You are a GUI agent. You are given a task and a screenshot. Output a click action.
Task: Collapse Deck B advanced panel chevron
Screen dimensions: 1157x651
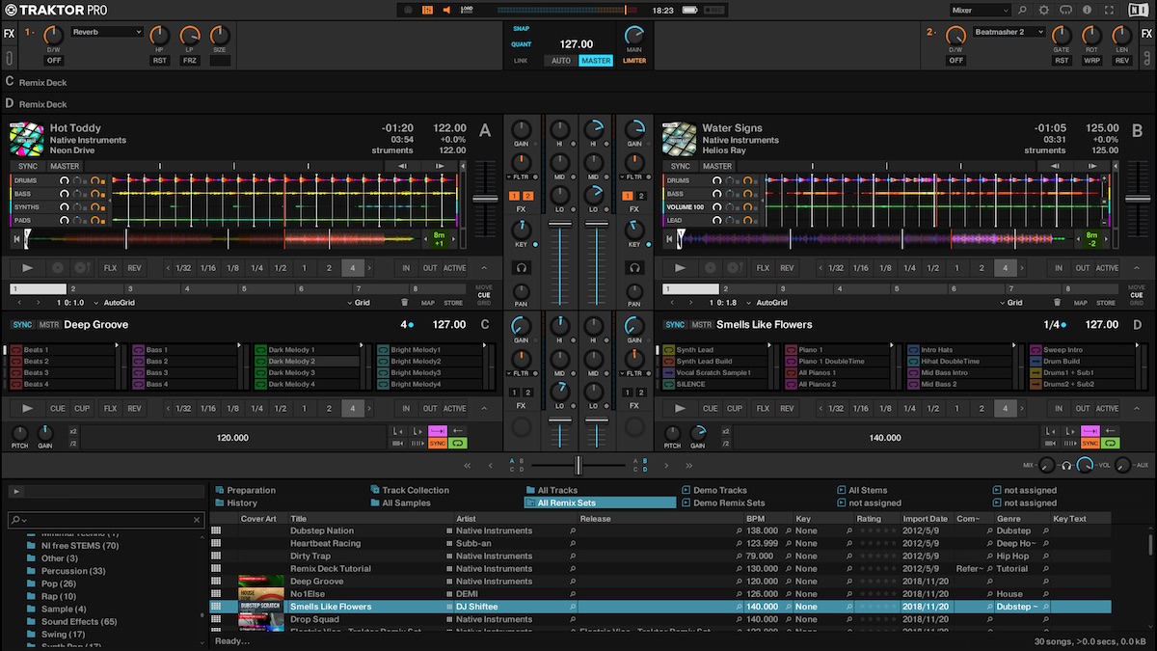[1137, 268]
